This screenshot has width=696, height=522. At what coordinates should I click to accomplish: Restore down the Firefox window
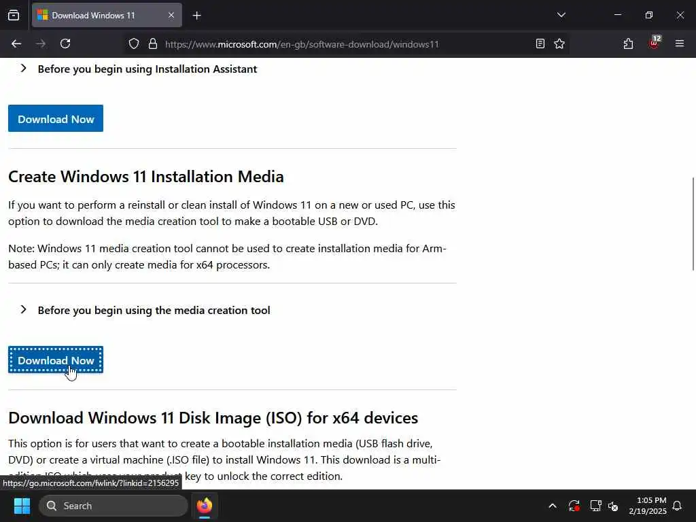(x=649, y=15)
